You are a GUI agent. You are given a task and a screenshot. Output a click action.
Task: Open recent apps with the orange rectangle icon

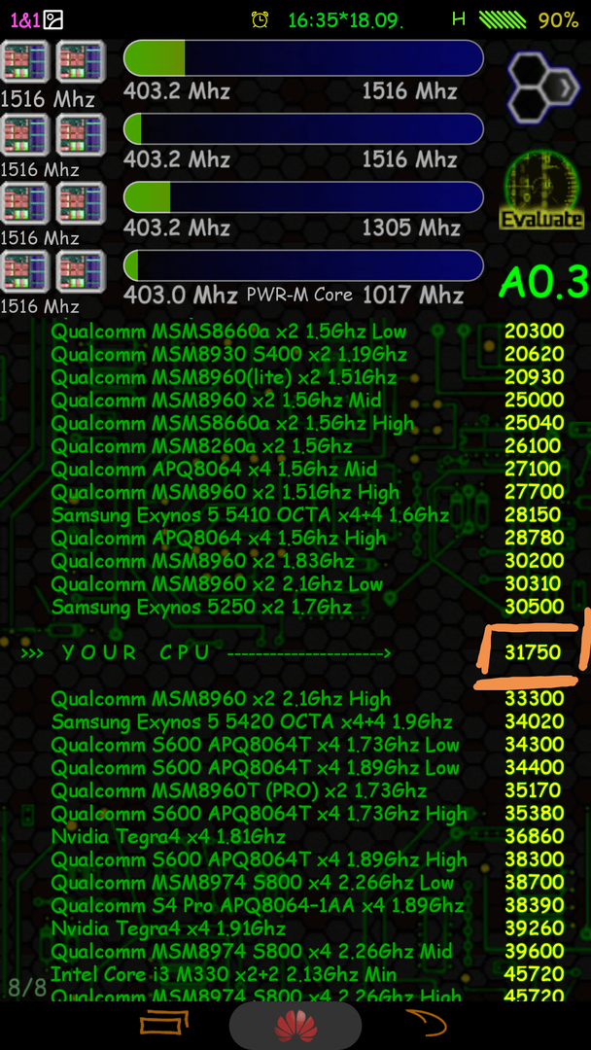(164, 1023)
